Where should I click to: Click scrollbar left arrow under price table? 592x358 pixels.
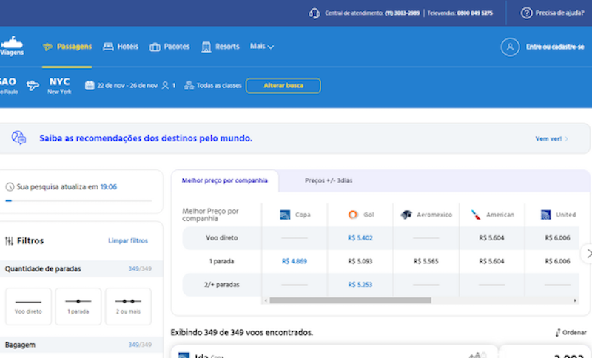pyautogui.click(x=266, y=300)
